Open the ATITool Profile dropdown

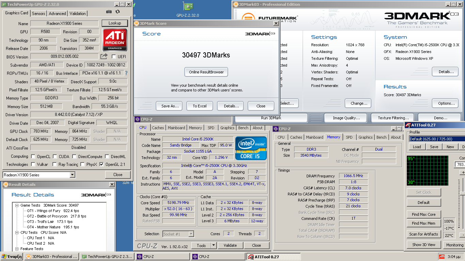coord(437,139)
